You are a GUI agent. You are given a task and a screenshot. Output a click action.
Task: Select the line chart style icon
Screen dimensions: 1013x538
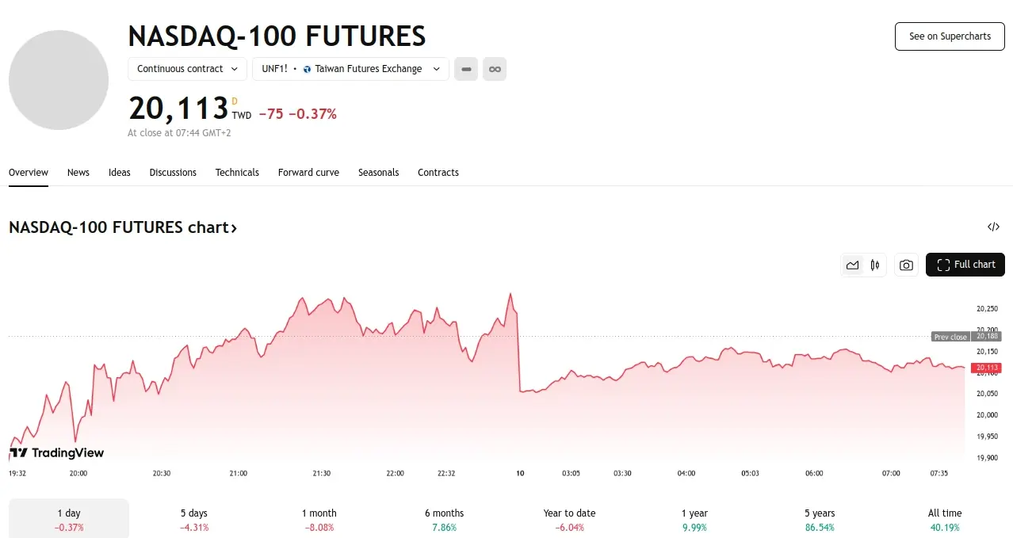852,265
